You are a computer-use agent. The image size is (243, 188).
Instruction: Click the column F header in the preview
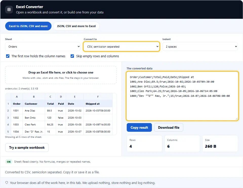(98, 97)
